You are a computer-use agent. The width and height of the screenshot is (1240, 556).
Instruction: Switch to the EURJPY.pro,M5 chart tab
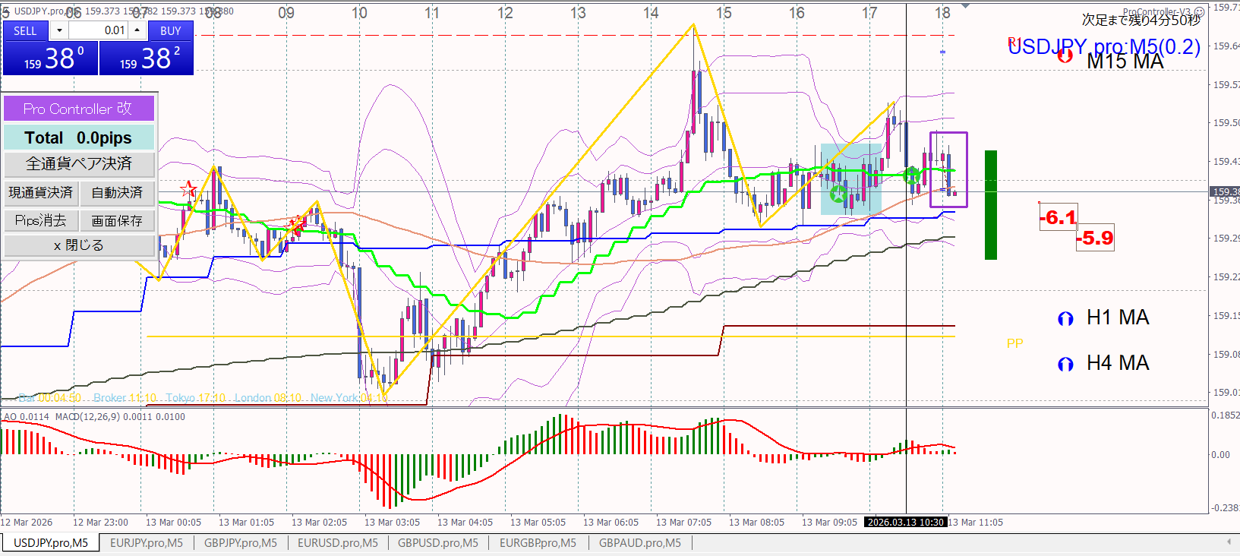[x=147, y=543]
